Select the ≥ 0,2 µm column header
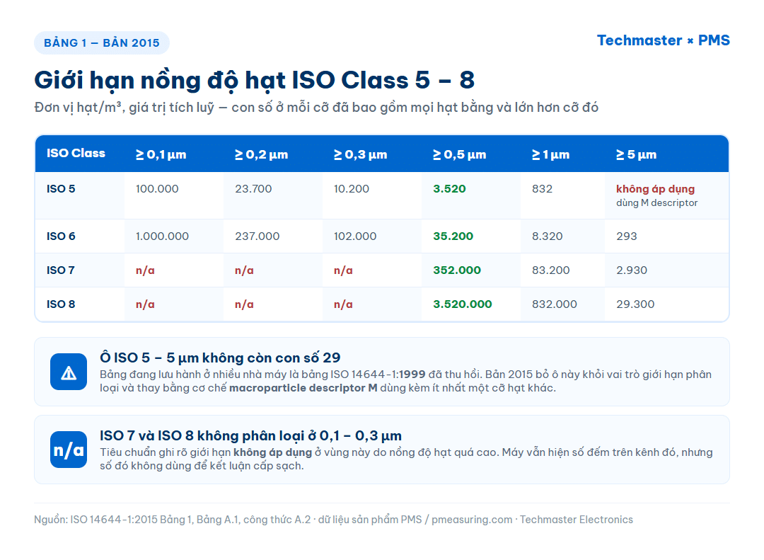The width and height of the screenshot is (764, 560). point(261,154)
